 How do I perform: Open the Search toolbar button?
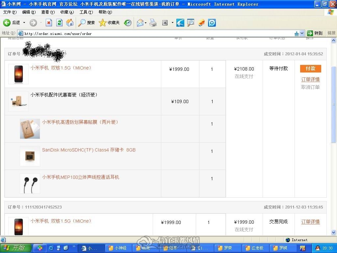pyautogui.click(x=87, y=23)
